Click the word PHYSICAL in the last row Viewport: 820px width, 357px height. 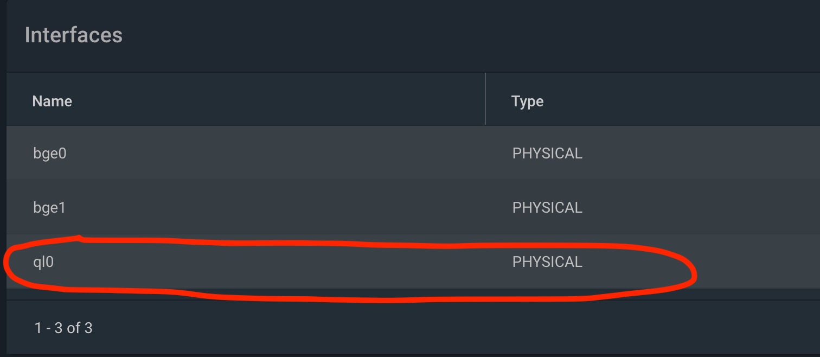tap(547, 262)
